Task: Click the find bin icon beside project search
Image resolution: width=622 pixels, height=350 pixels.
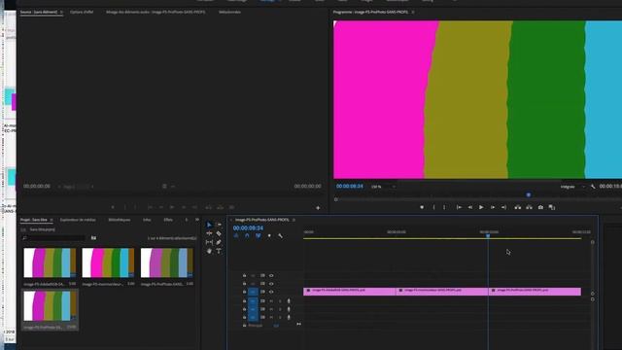Action: point(93,237)
